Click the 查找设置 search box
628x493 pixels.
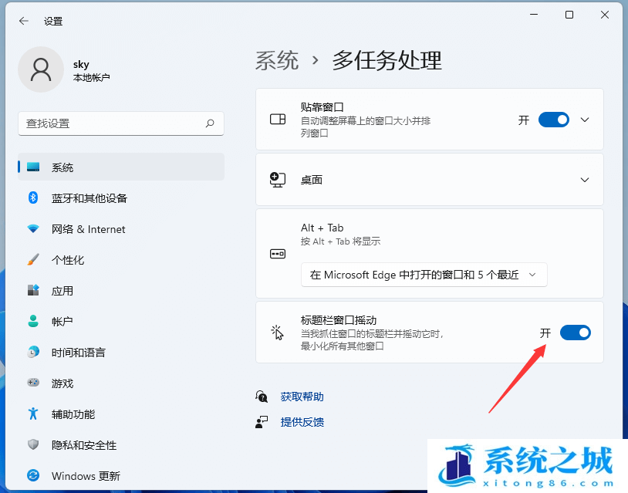click(121, 123)
